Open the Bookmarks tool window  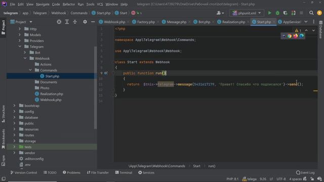coord(4,139)
